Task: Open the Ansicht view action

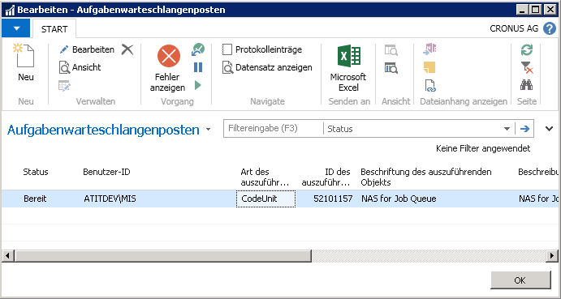Action: [80, 67]
